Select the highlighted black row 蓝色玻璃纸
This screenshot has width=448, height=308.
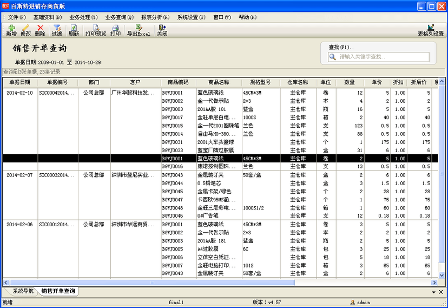tap(220, 159)
